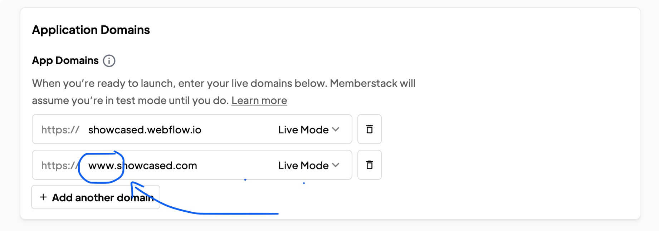
Task: Delete the www.showcased.com domain via trash icon
Action: tap(370, 165)
